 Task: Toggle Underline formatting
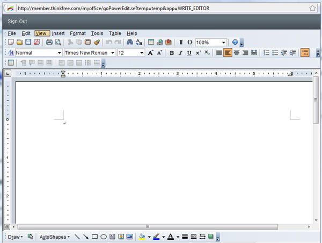click(x=189, y=53)
